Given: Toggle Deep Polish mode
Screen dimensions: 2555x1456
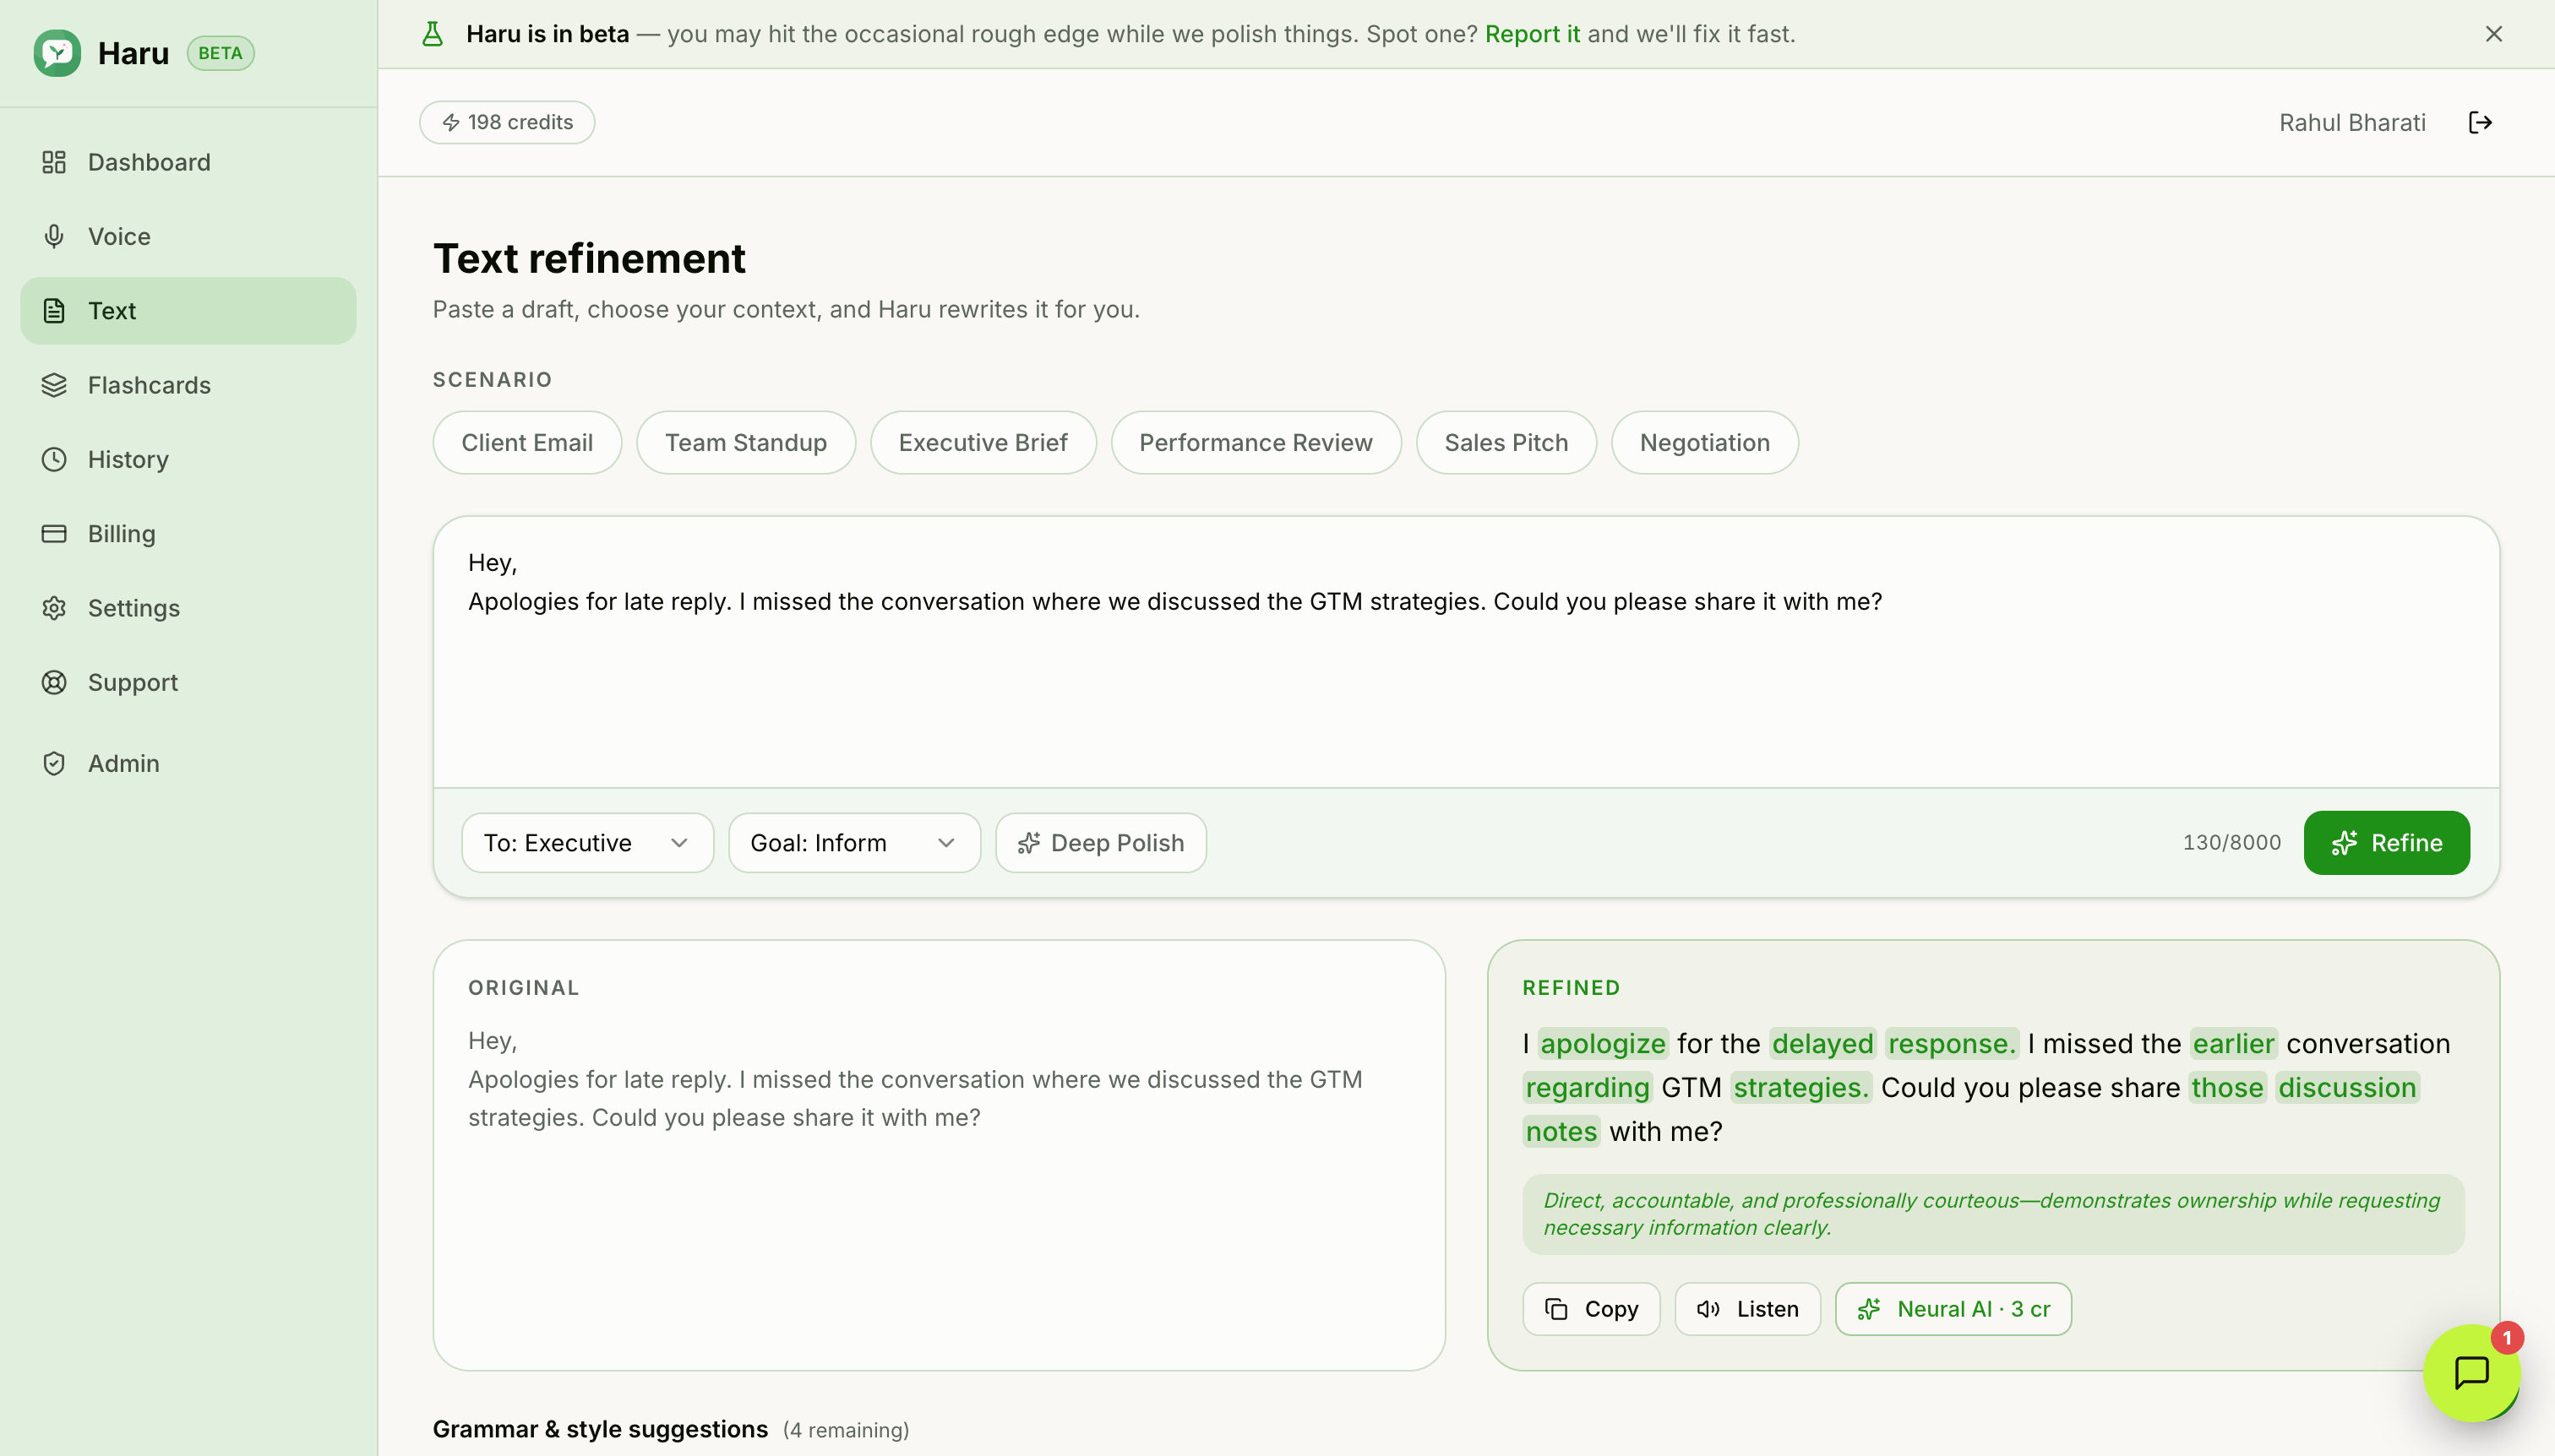Looking at the screenshot, I should click(x=1100, y=843).
